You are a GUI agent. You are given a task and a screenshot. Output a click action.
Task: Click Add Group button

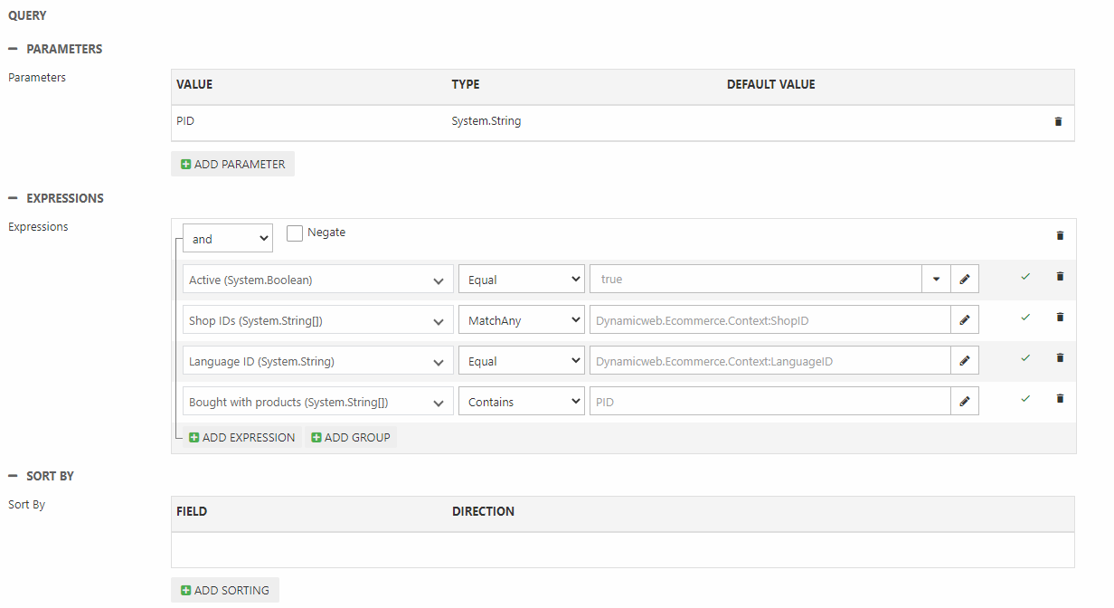(351, 437)
